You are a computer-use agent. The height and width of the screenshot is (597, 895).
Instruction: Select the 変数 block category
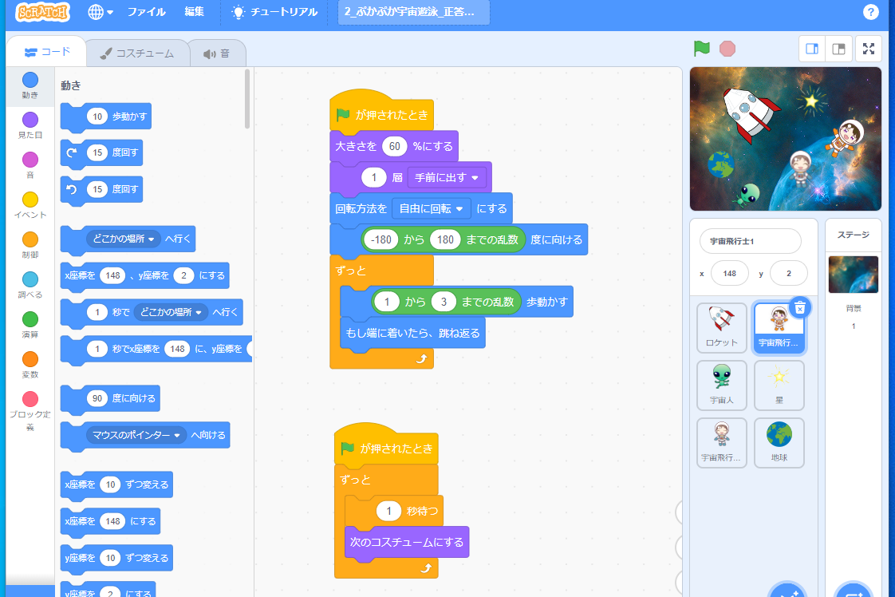click(x=30, y=365)
